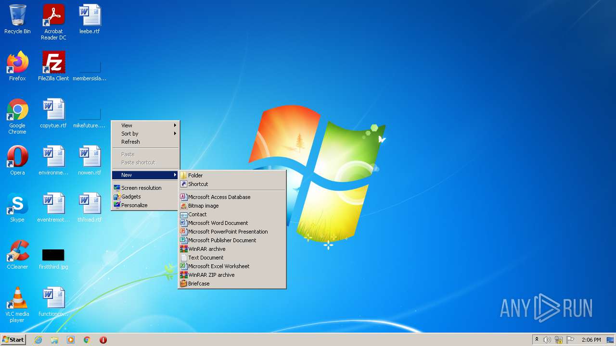The height and width of the screenshot is (346, 616).
Task: Select the Opera desktop shortcut
Action: point(17,161)
